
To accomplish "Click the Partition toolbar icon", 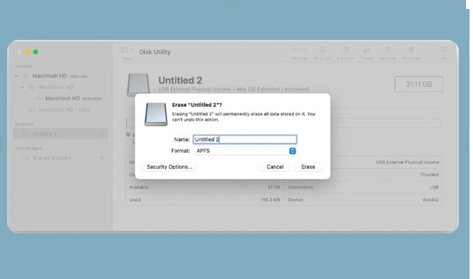I will [346, 51].
